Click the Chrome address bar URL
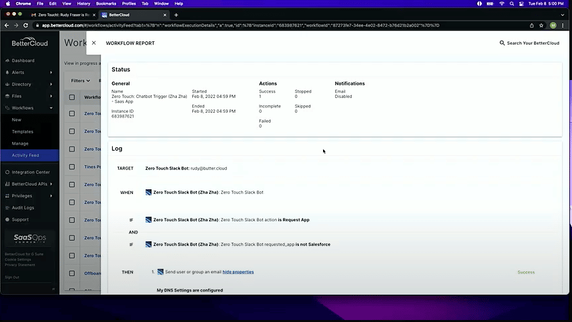 click(x=241, y=25)
